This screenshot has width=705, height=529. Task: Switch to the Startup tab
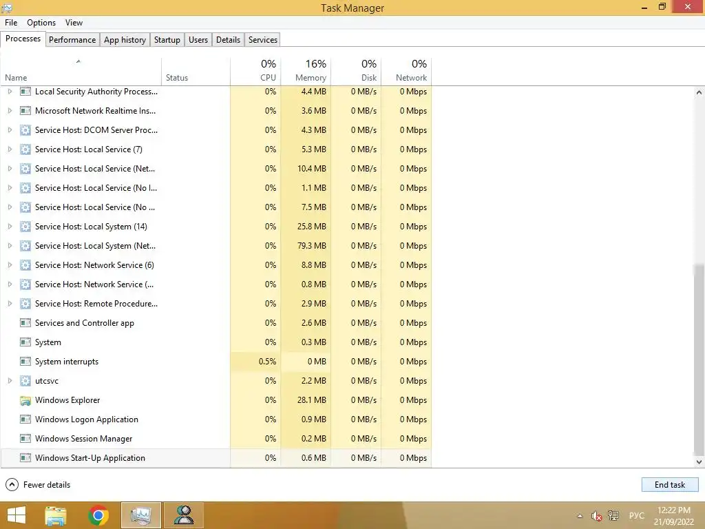(167, 39)
